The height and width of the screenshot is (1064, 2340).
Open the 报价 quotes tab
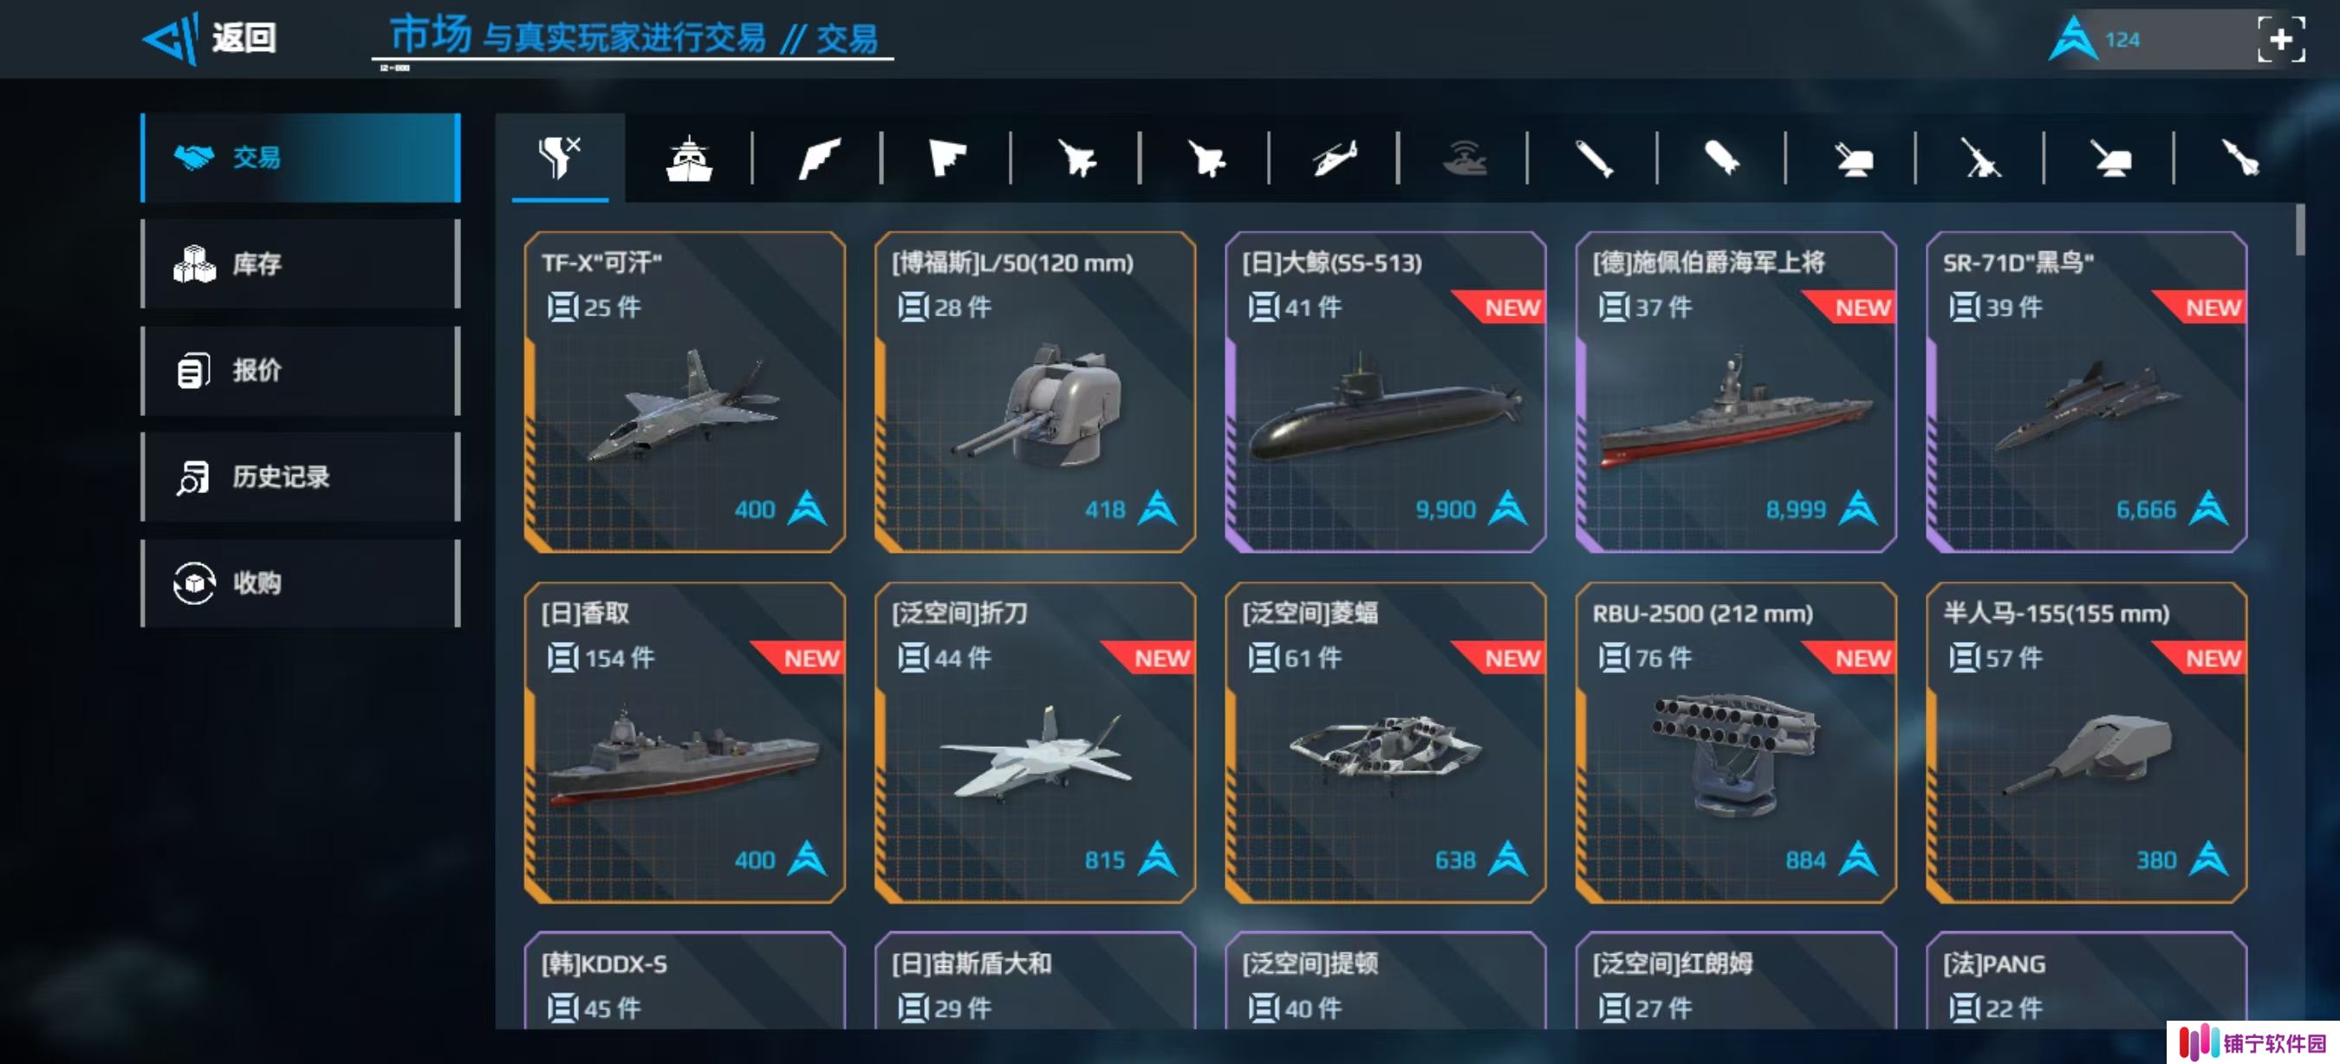[x=301, y=370]
